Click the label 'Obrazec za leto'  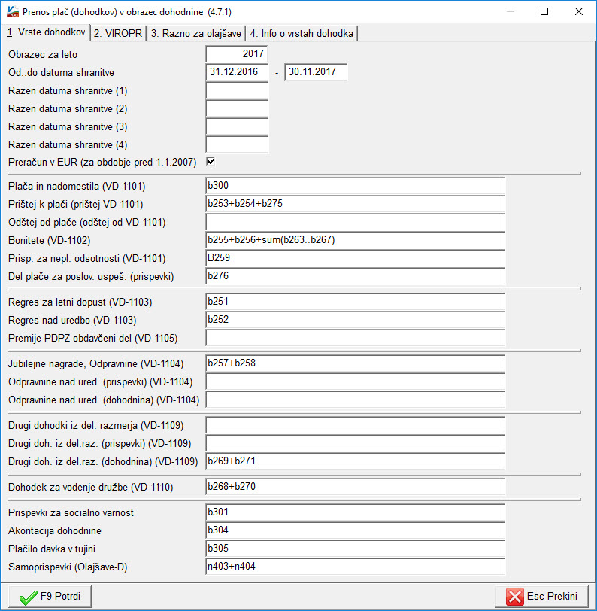coord(43,54)
